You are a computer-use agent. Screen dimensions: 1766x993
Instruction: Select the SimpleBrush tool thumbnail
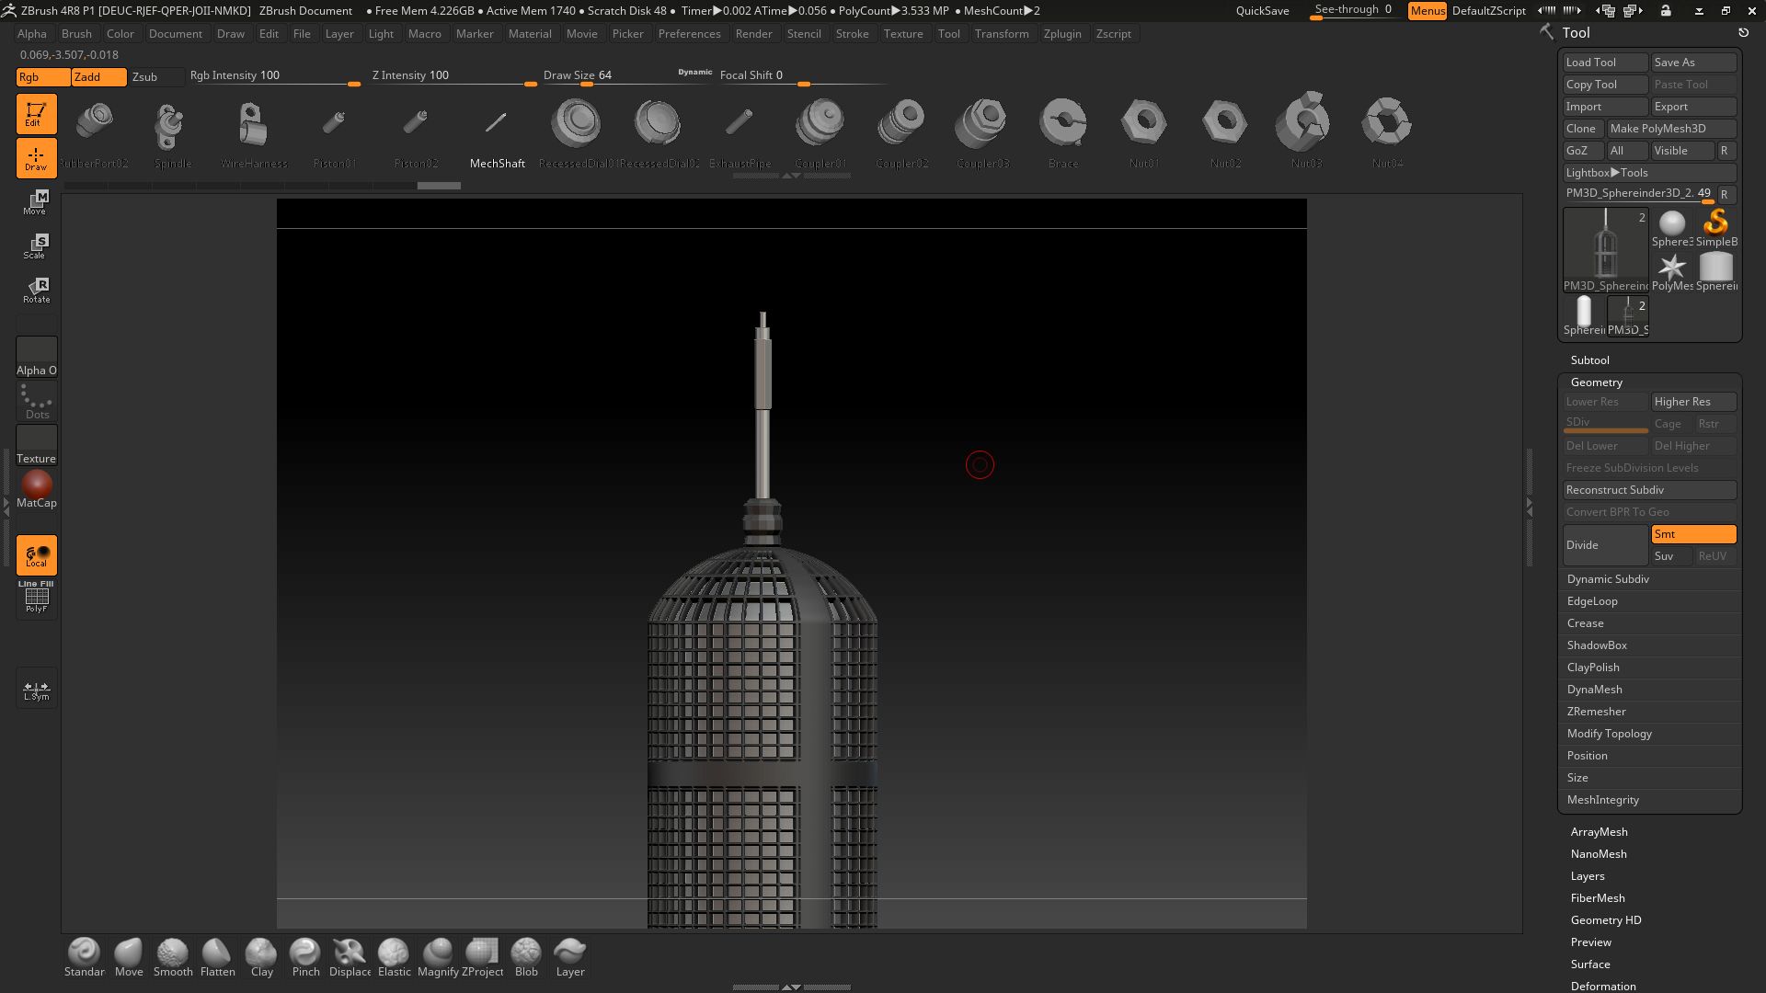1716,228
